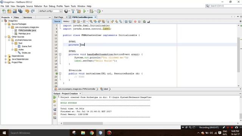Click the New File toolbar icon
This screenshot has width=242, height=136.
(x=4, y=11)
